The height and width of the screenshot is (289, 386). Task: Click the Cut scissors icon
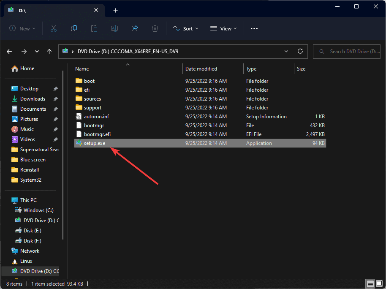[x=53, y=29]
